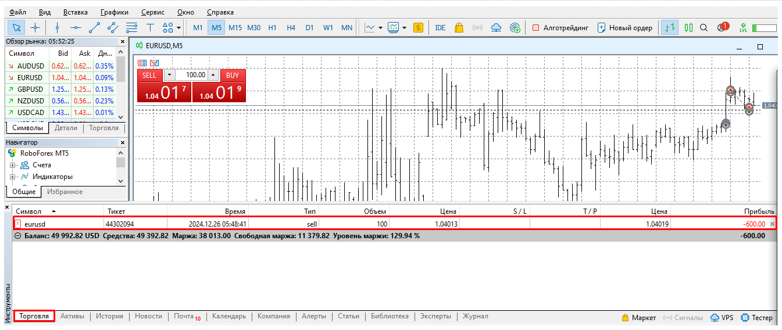This screenshot has width=782, height=330.
Task: Click the radar icon with green plus
Action: pyautogui.click(x=515, y=27)
